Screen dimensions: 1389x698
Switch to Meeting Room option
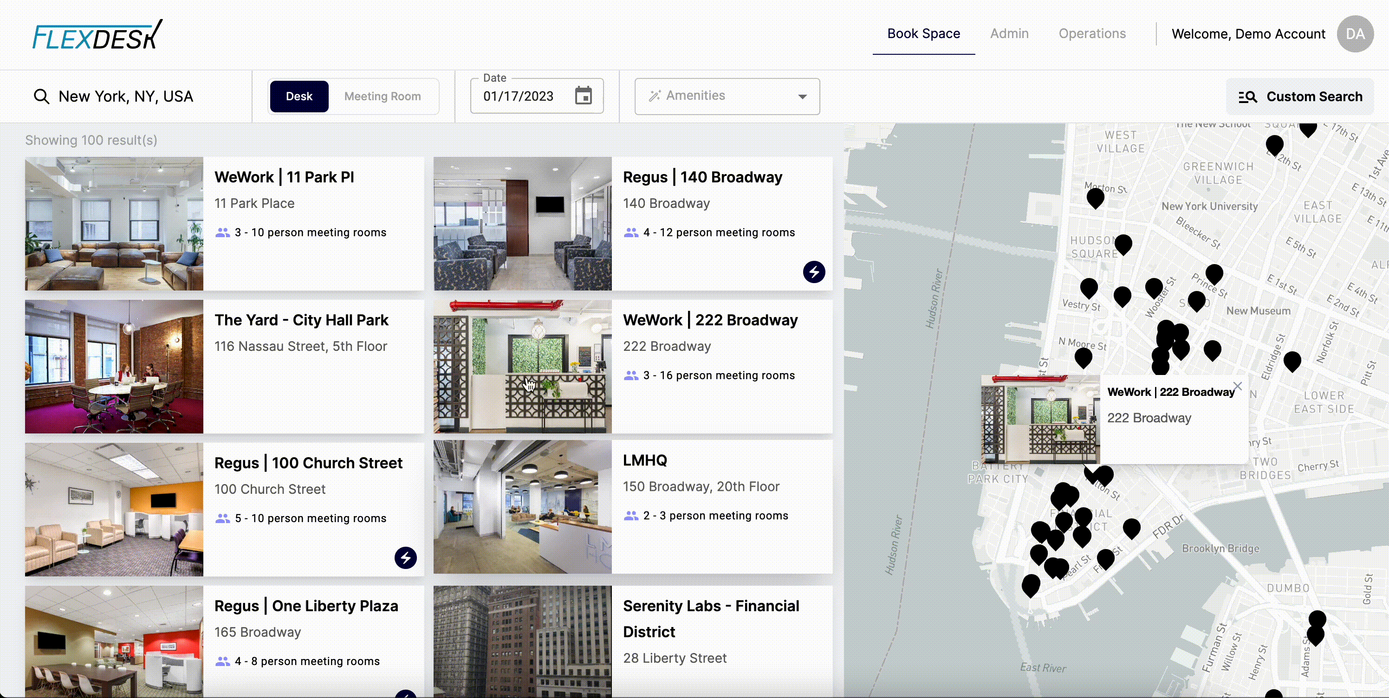click(382, 97)
